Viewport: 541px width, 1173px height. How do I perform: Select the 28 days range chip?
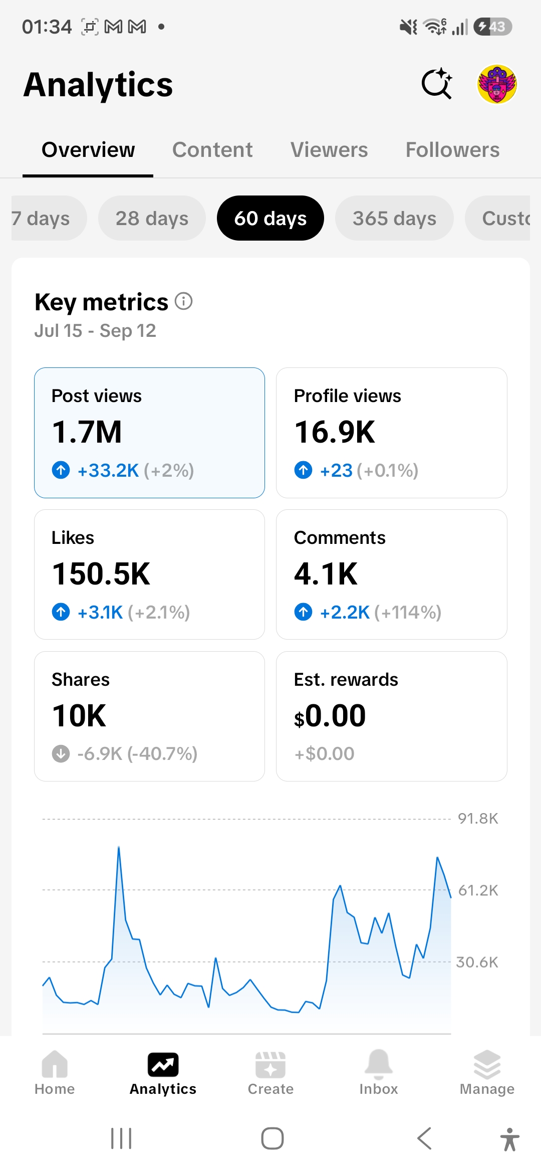[152, 218]
